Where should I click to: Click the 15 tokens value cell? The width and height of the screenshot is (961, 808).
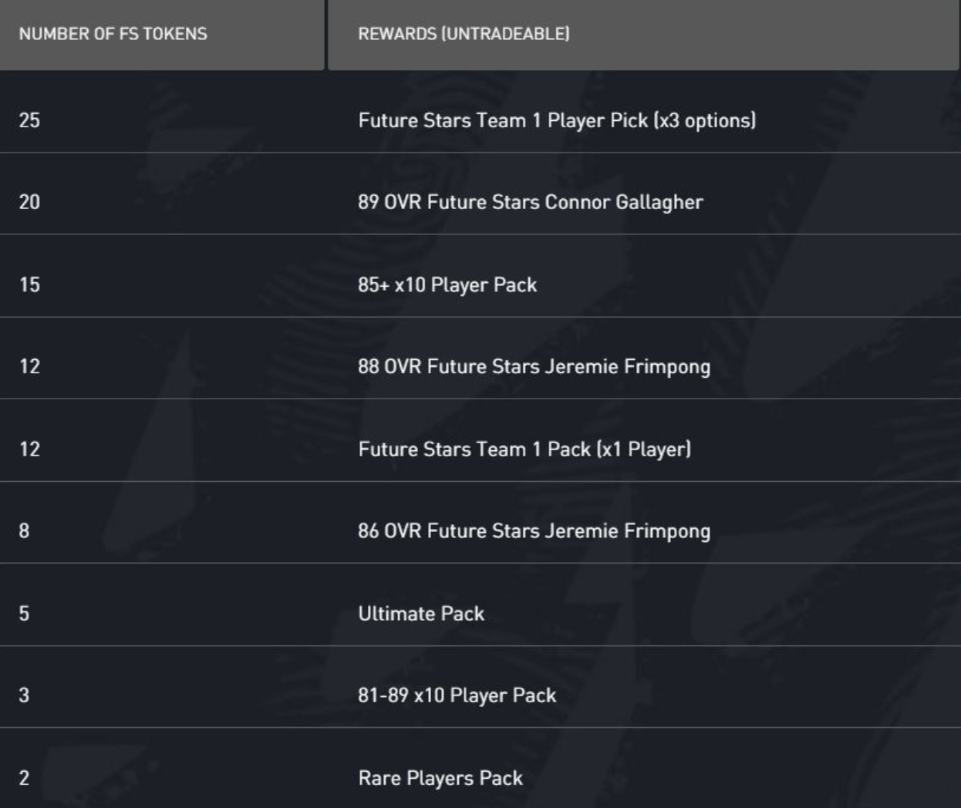coord(29,284)
